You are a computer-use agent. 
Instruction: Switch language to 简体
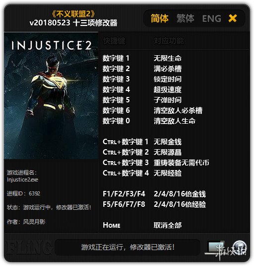point(159,18)
